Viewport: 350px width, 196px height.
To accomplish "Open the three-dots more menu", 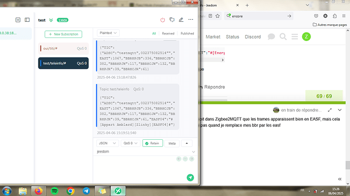I will (191, 20).
